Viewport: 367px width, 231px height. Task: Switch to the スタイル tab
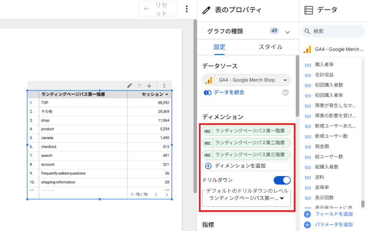pyautogui.click(x=271, y=47)
